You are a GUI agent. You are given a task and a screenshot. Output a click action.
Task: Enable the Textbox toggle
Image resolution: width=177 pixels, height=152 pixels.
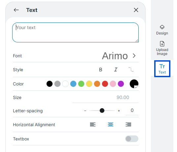click(x=132, y=139)
